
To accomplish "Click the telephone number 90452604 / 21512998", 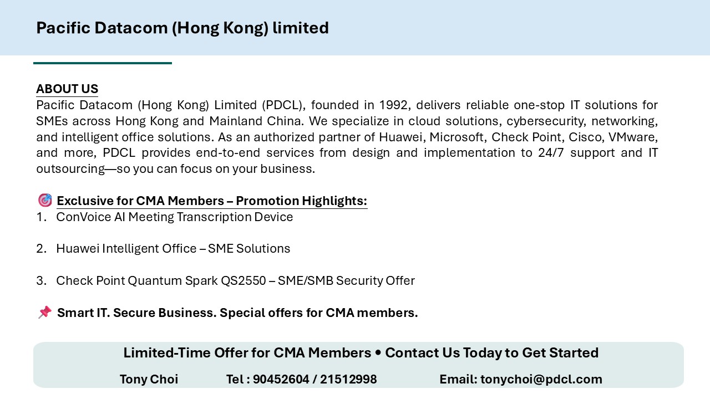I will [x=315, y=379].
